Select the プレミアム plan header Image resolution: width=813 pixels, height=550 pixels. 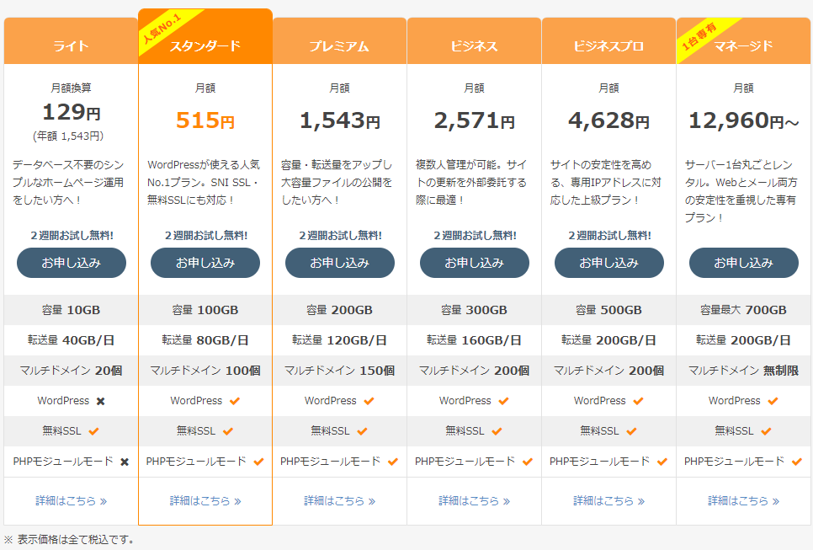point(339,46)
